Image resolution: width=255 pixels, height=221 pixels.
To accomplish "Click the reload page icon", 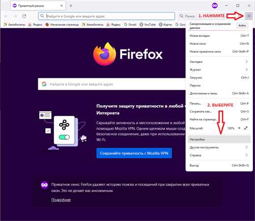I will (x=24, y=16).
